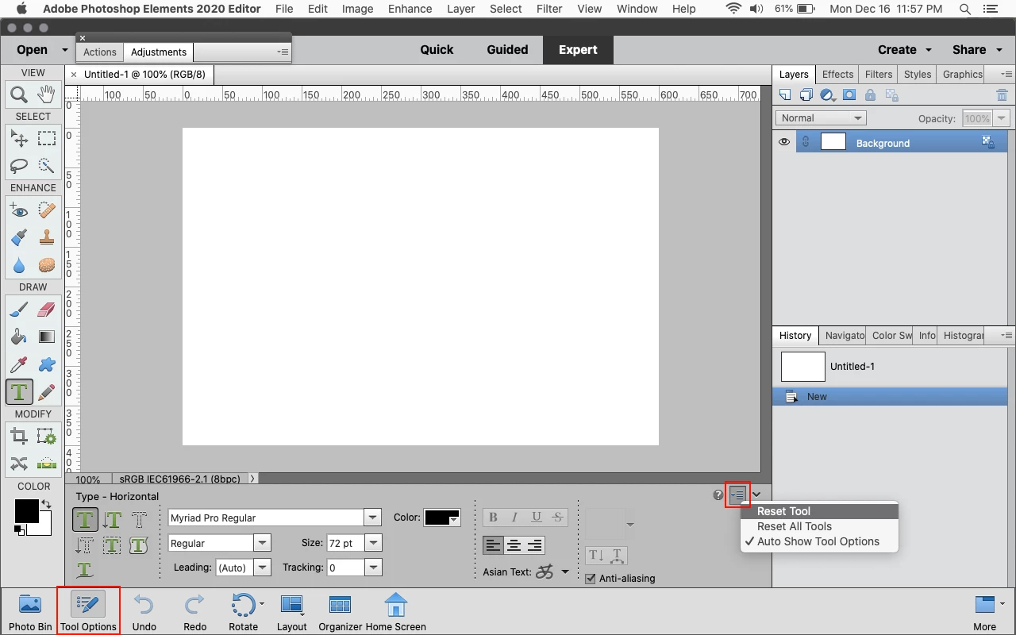Click the Tool Options button

(88, 611)
